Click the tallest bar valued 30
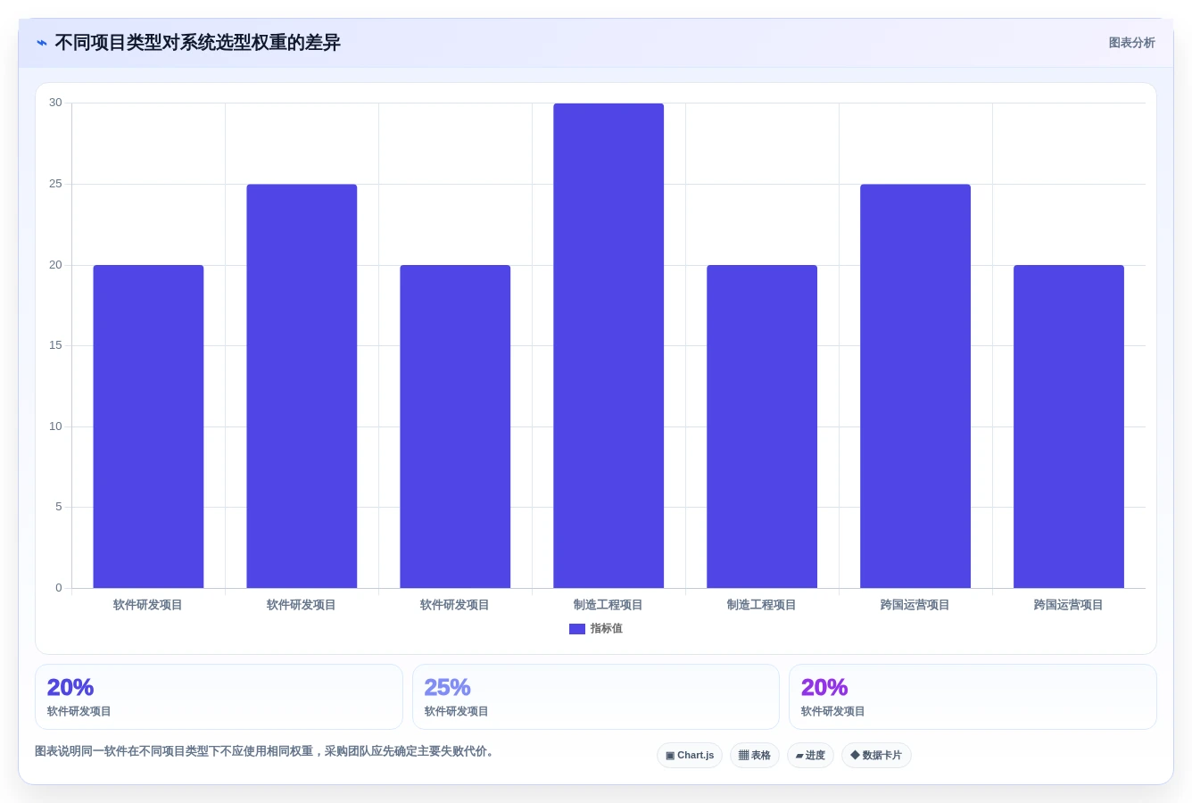Image resolution: width=1192 pixels, height=803 pixels. pyautogui.click(x=608, y=345)
